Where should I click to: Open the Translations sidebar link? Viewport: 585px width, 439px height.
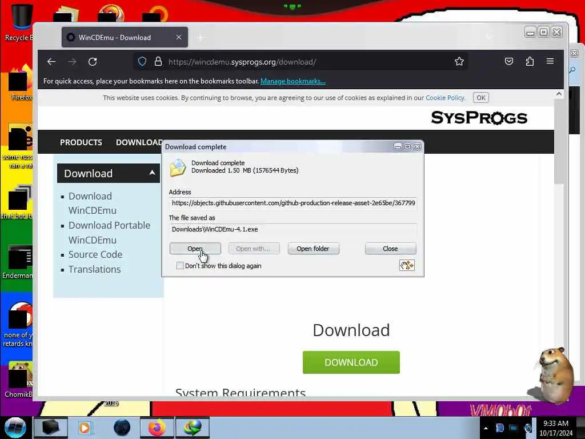click(x=95, y=270)
